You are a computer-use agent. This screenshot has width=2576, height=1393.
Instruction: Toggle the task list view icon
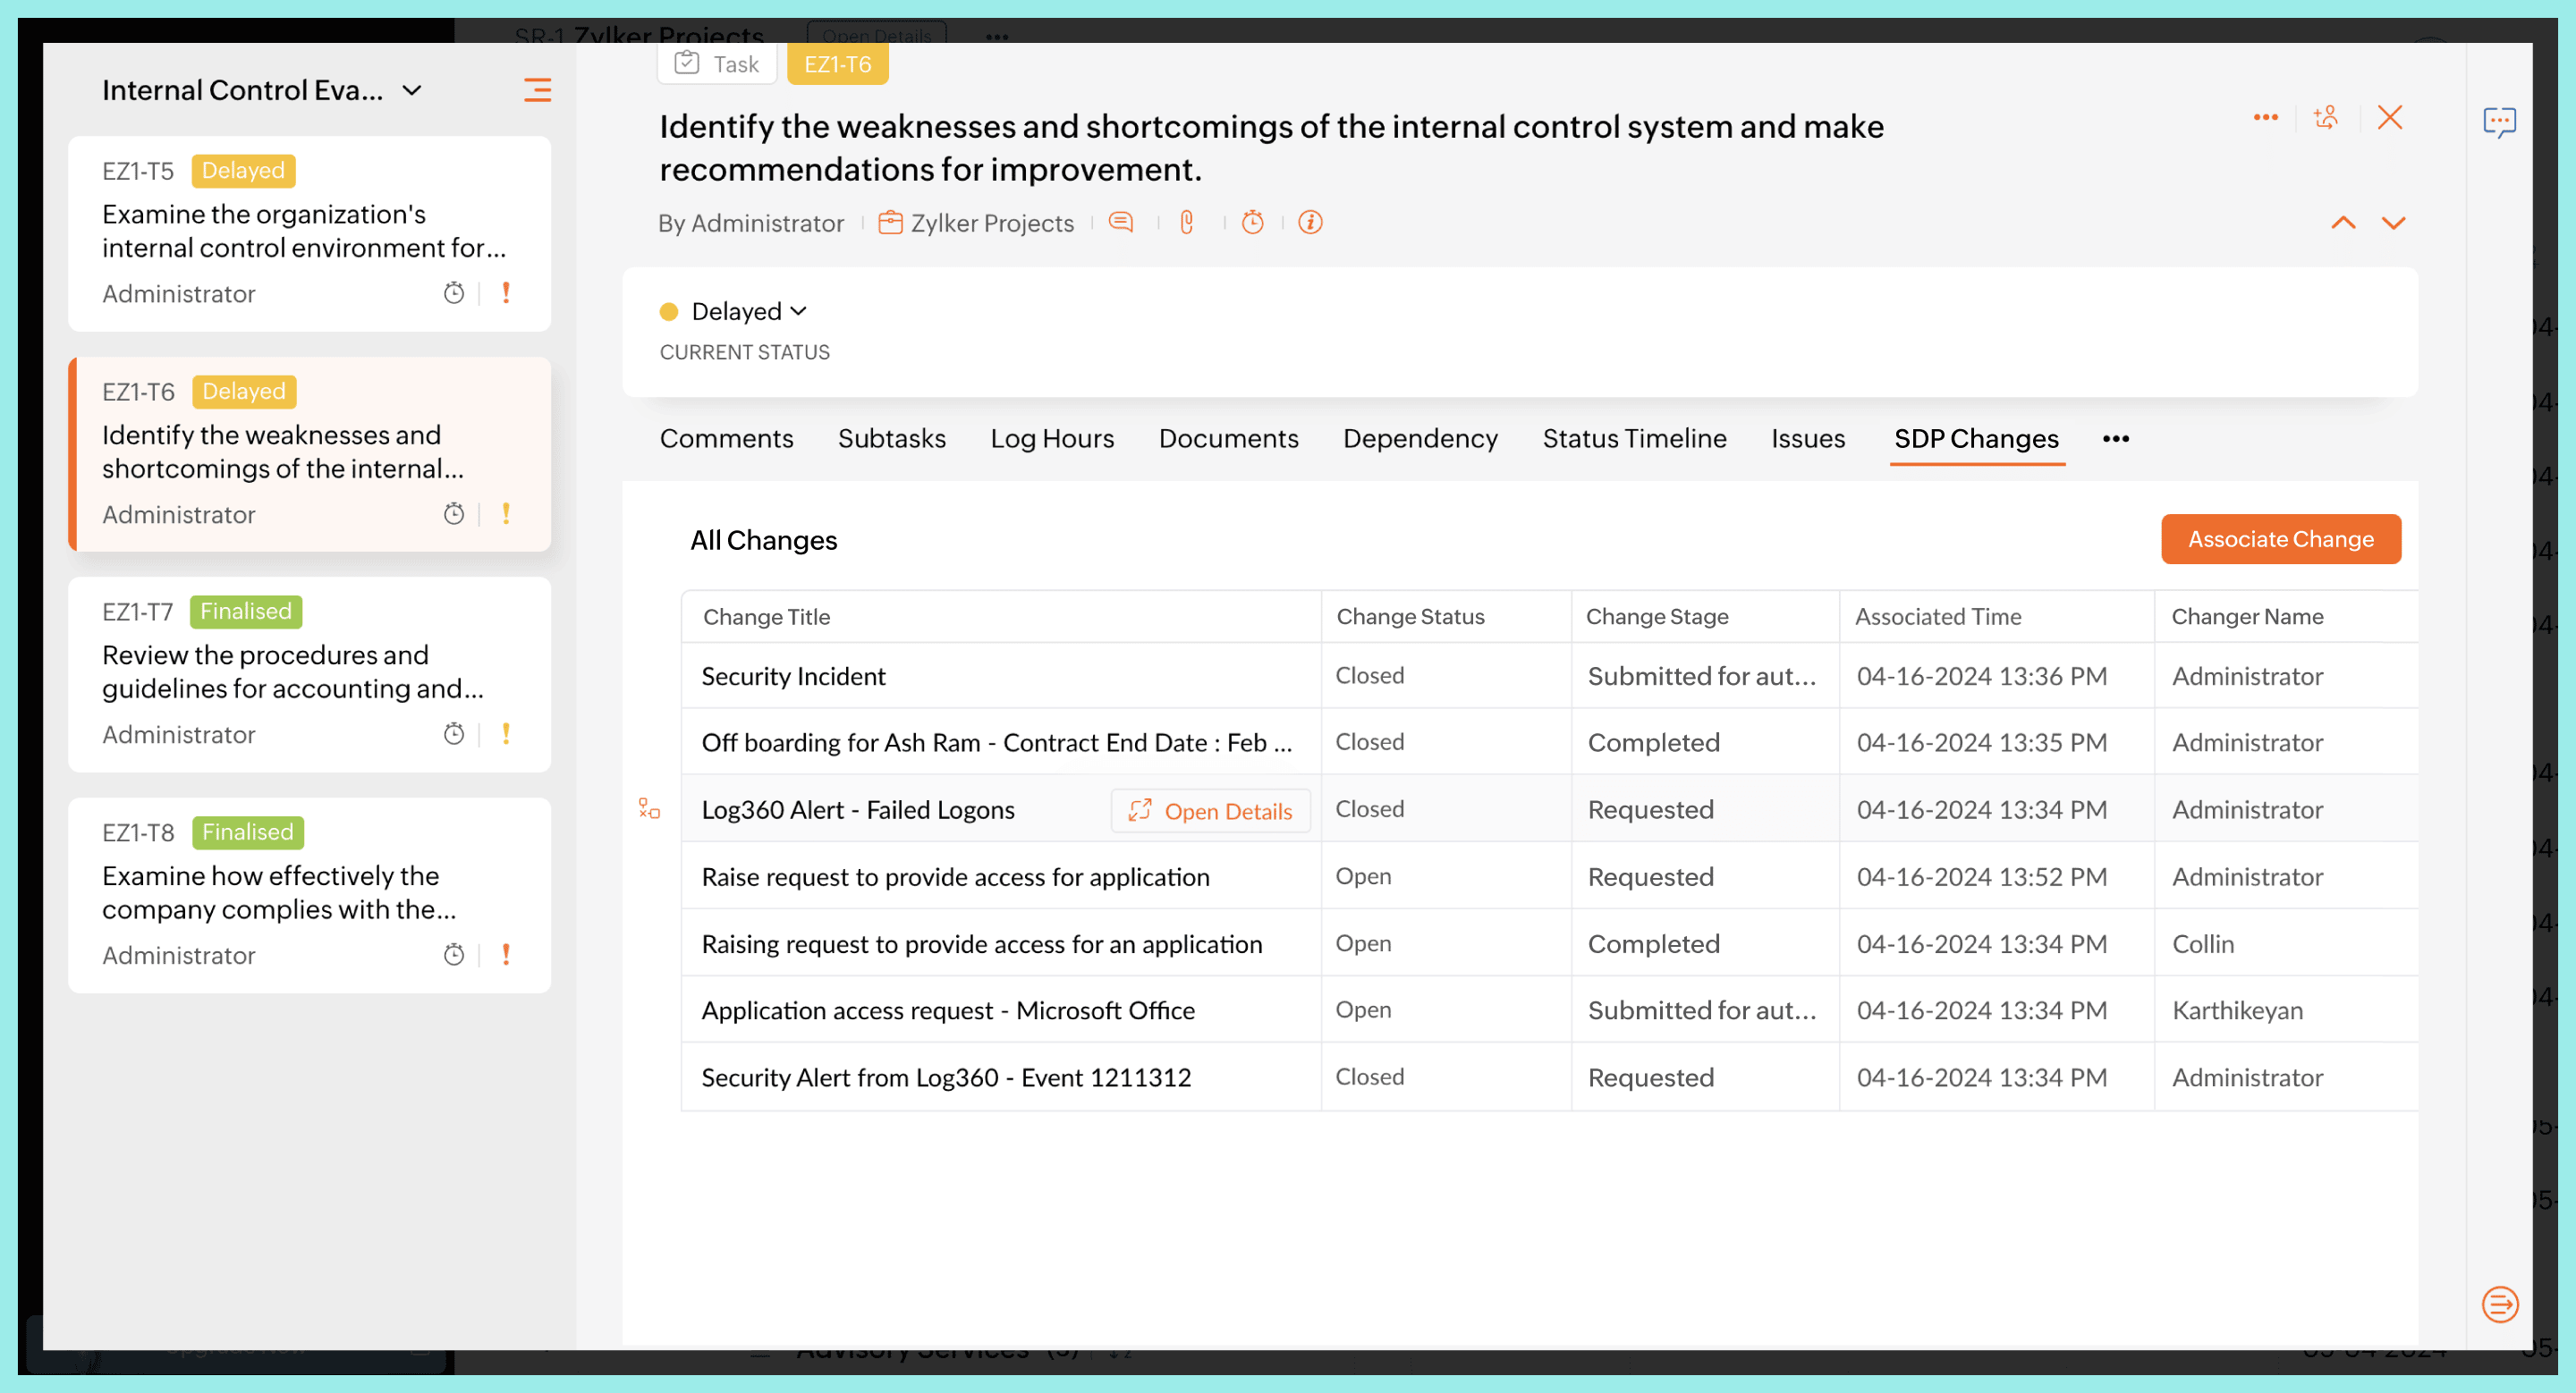[x=537, y=90]
